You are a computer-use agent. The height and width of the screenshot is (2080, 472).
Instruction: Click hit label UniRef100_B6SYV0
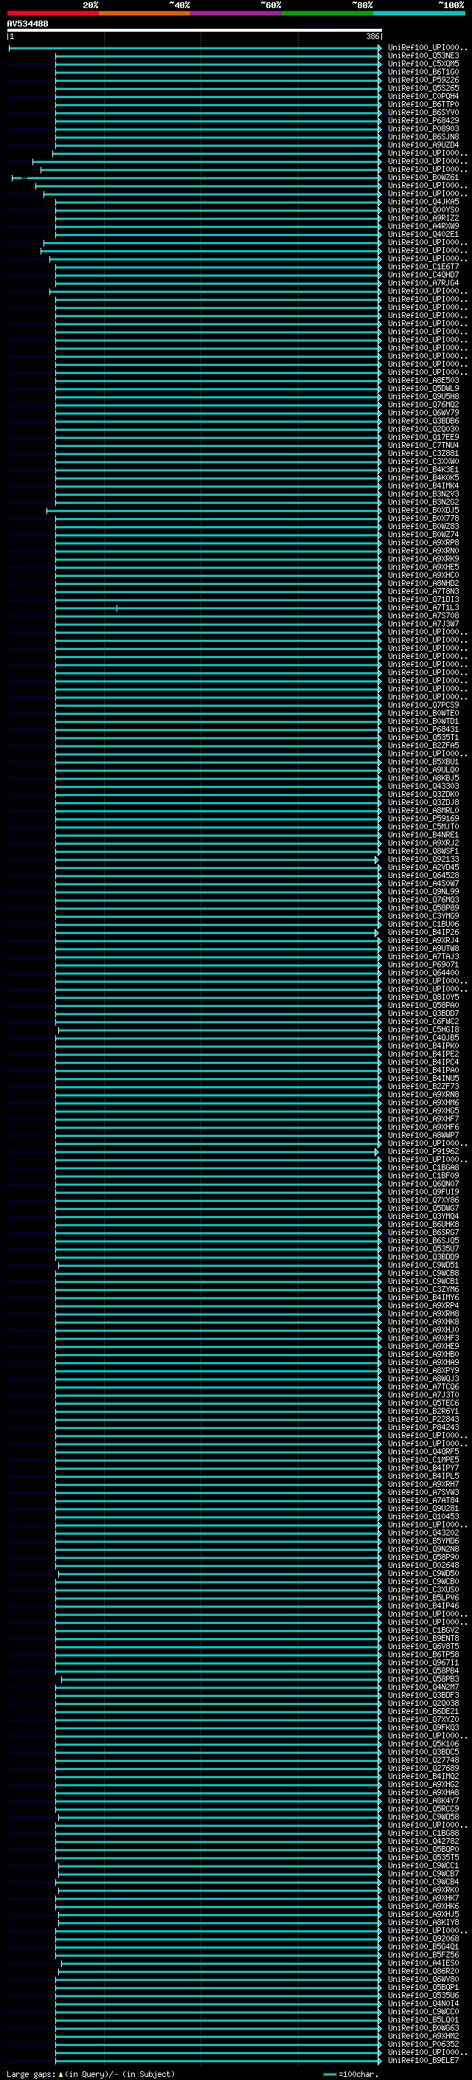click(x=423, y=112)
